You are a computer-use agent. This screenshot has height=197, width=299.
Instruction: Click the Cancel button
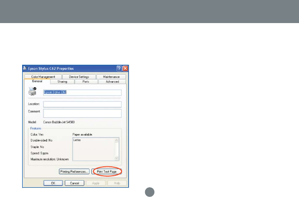pyautogui.click(x=75, y=183)
